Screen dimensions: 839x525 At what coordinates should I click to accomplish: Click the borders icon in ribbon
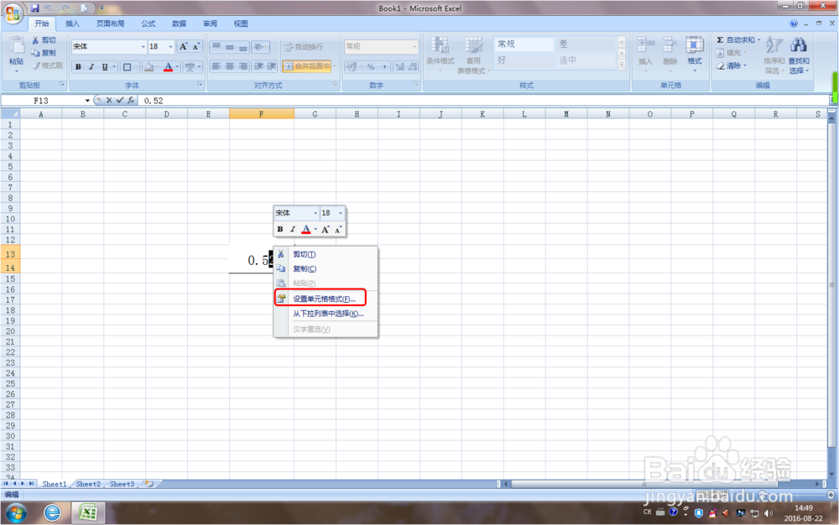(127, 67)
